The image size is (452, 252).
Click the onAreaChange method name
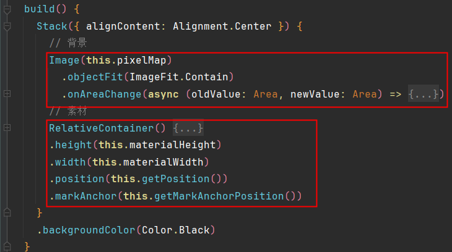coord(100,94)
